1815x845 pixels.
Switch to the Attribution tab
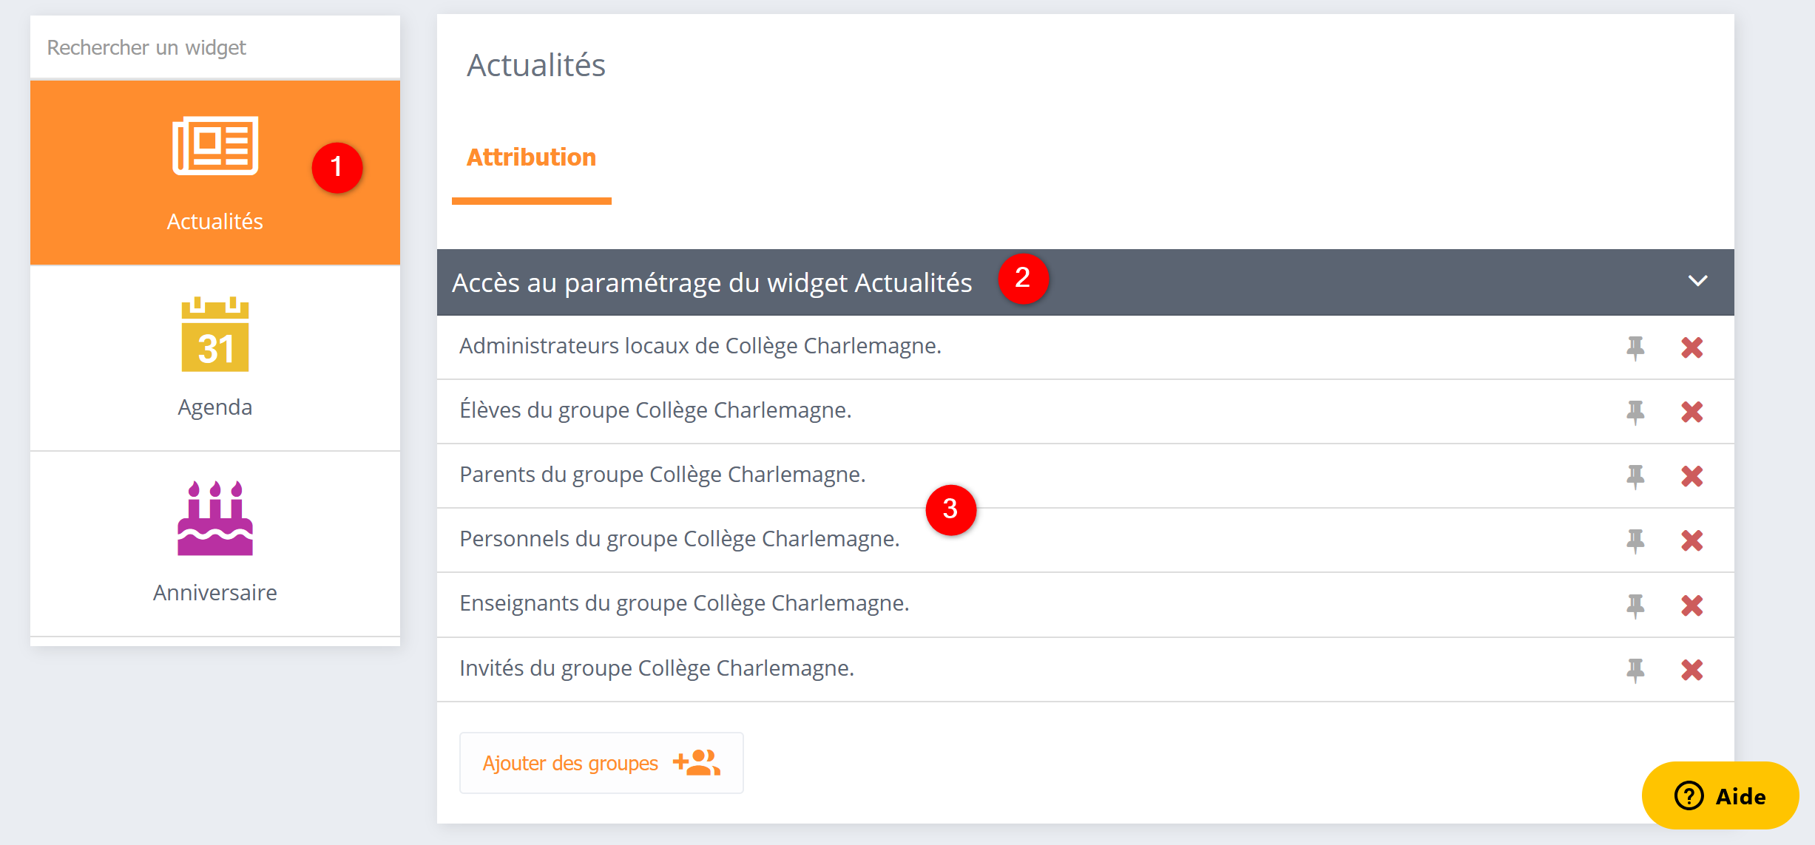531,157
